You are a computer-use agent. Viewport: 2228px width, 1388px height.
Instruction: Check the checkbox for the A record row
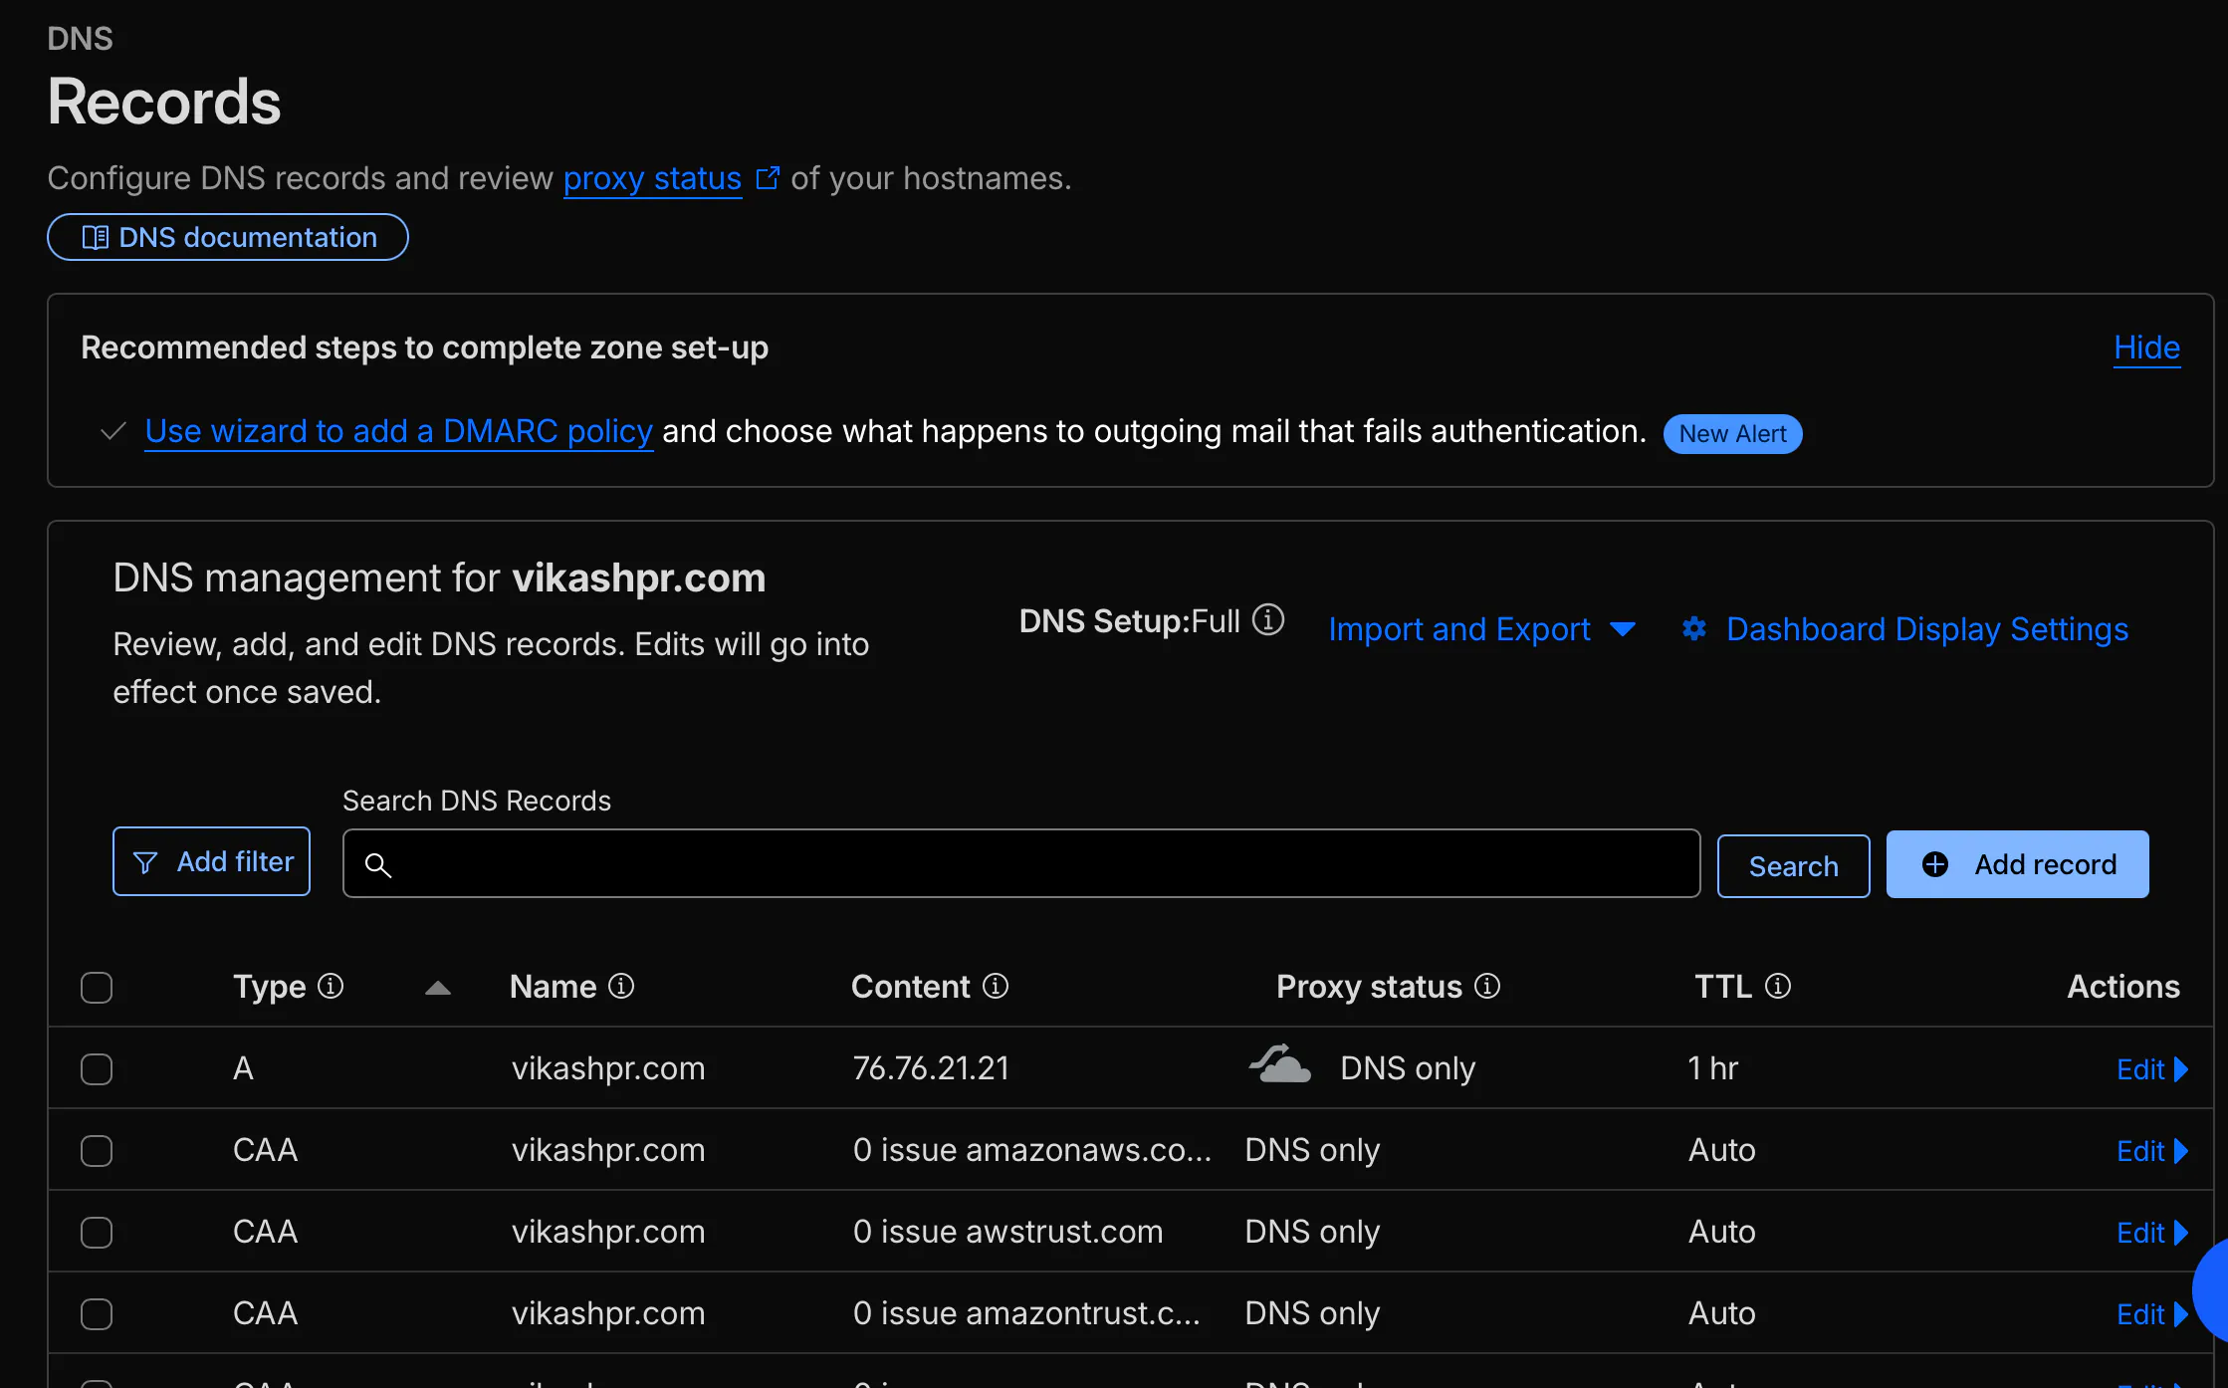(97, 1069)
